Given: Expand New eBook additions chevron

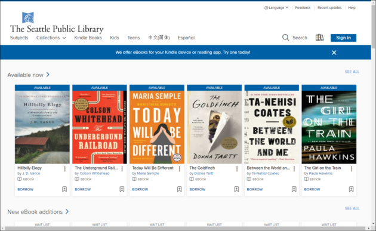Looking at the screenshot, I should (x=67, y=211).
